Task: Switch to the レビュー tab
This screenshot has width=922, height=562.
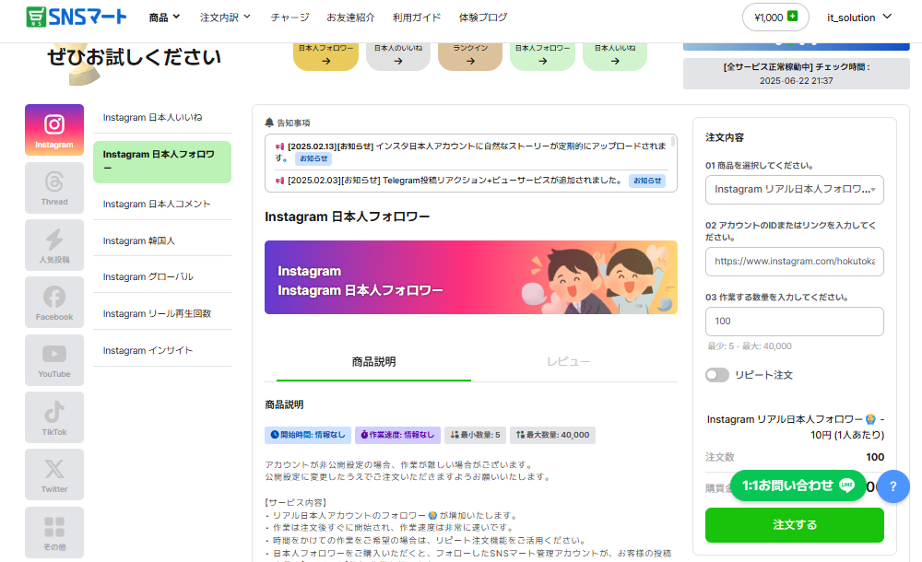Action: pyautogui.click(x=568, y=362)
